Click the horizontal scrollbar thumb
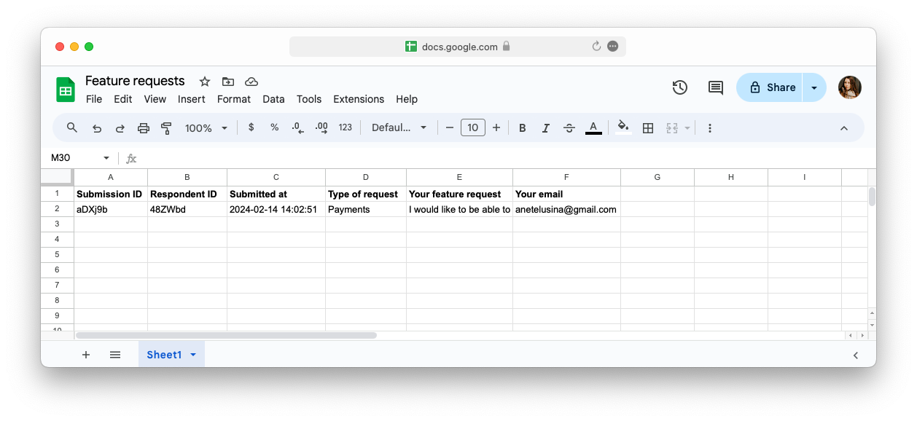The width and height of the screenshot is (917, 421). [x=226, y=336]
